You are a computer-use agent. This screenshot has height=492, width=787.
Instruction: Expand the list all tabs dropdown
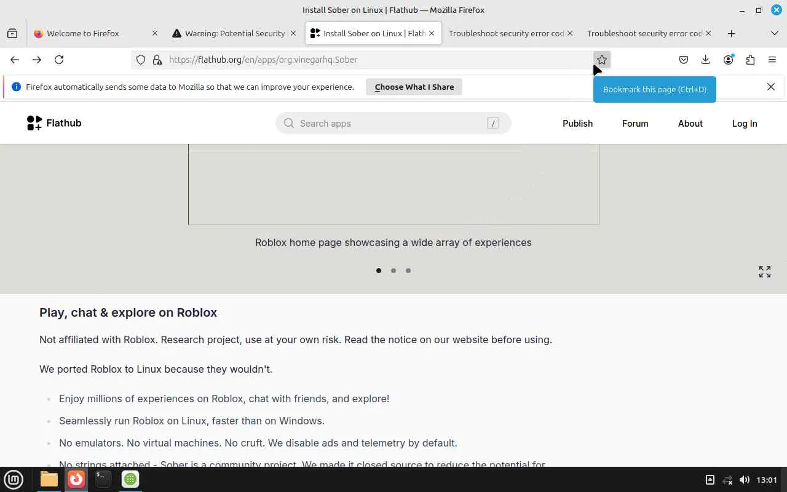click(775, 33)
